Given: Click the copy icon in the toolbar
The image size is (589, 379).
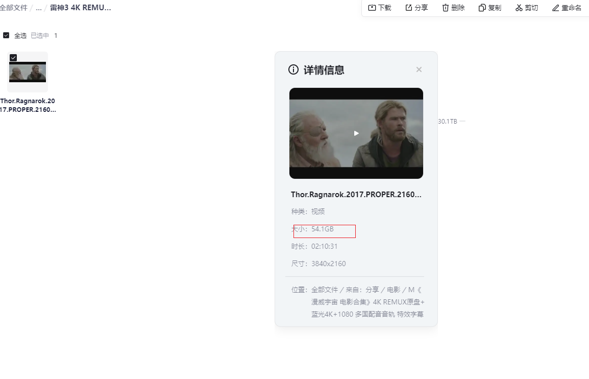Looking at the screenshot, I should [x=482, y=8].
